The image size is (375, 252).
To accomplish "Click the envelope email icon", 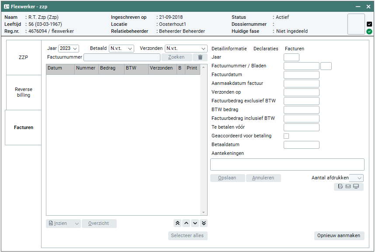I will [x=348, y=187].
